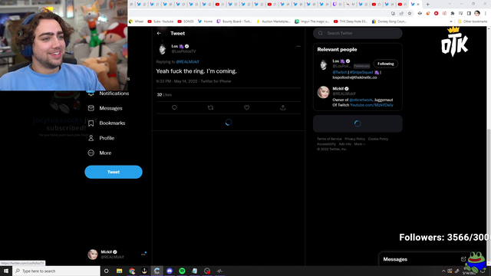The width and height of the screenshot is (491, 276).
Task: Open Ads info footer link
Action: pyautogui.click(x=344, y=144)
